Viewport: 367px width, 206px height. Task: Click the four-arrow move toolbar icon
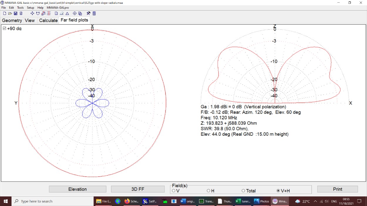[32, 13]
